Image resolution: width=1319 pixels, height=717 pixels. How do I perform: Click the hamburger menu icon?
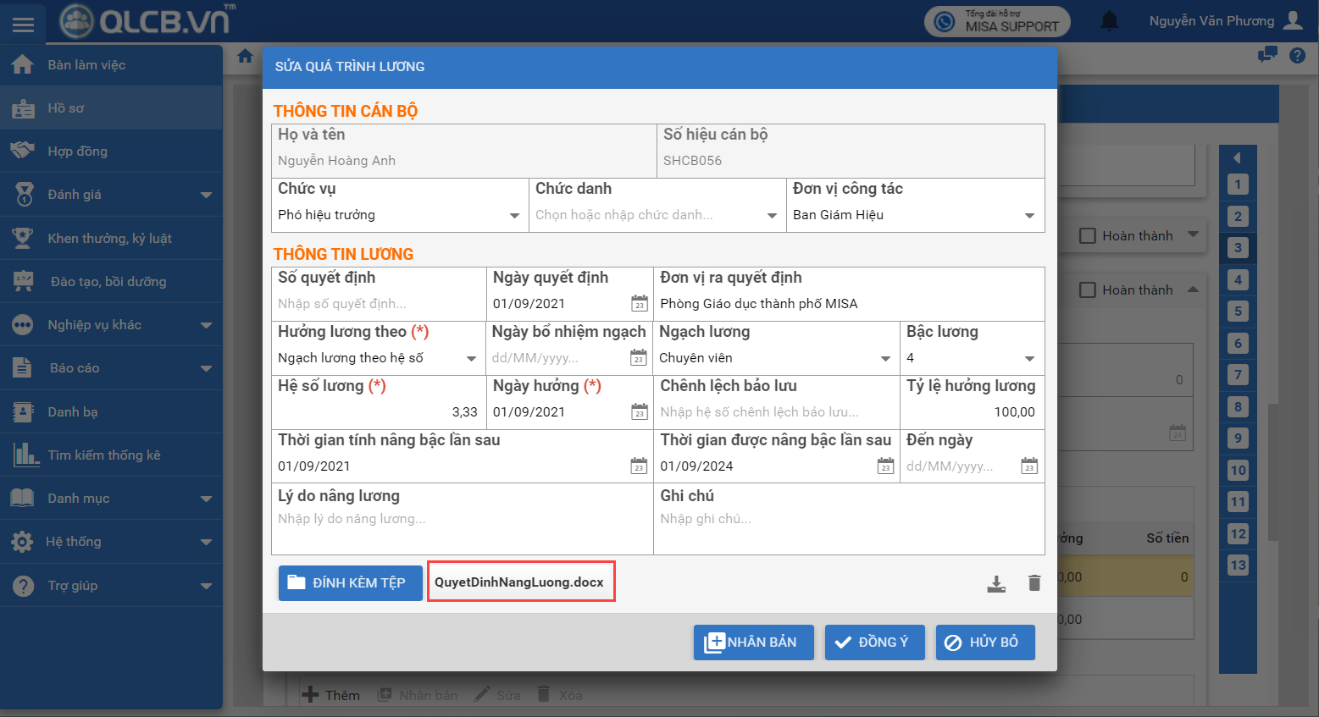(24, 24)
